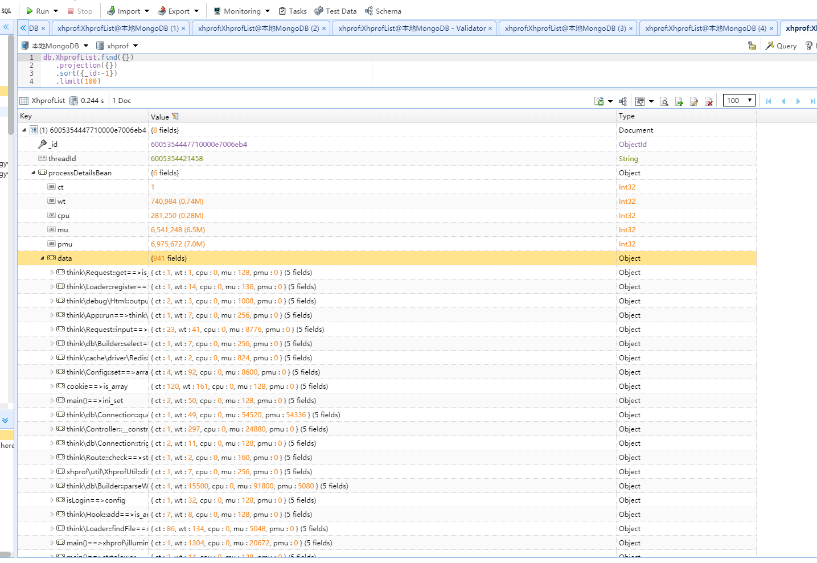Open the Query builder wand

coord(781,46)
